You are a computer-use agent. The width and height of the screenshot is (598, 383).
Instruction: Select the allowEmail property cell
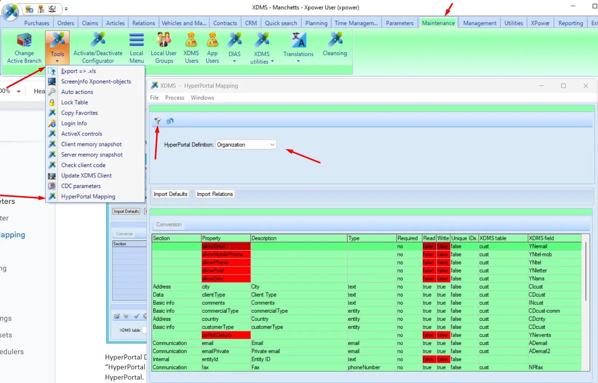point(226,246)
